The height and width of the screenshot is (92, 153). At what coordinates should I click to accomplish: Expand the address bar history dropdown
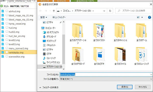[104, 11]
